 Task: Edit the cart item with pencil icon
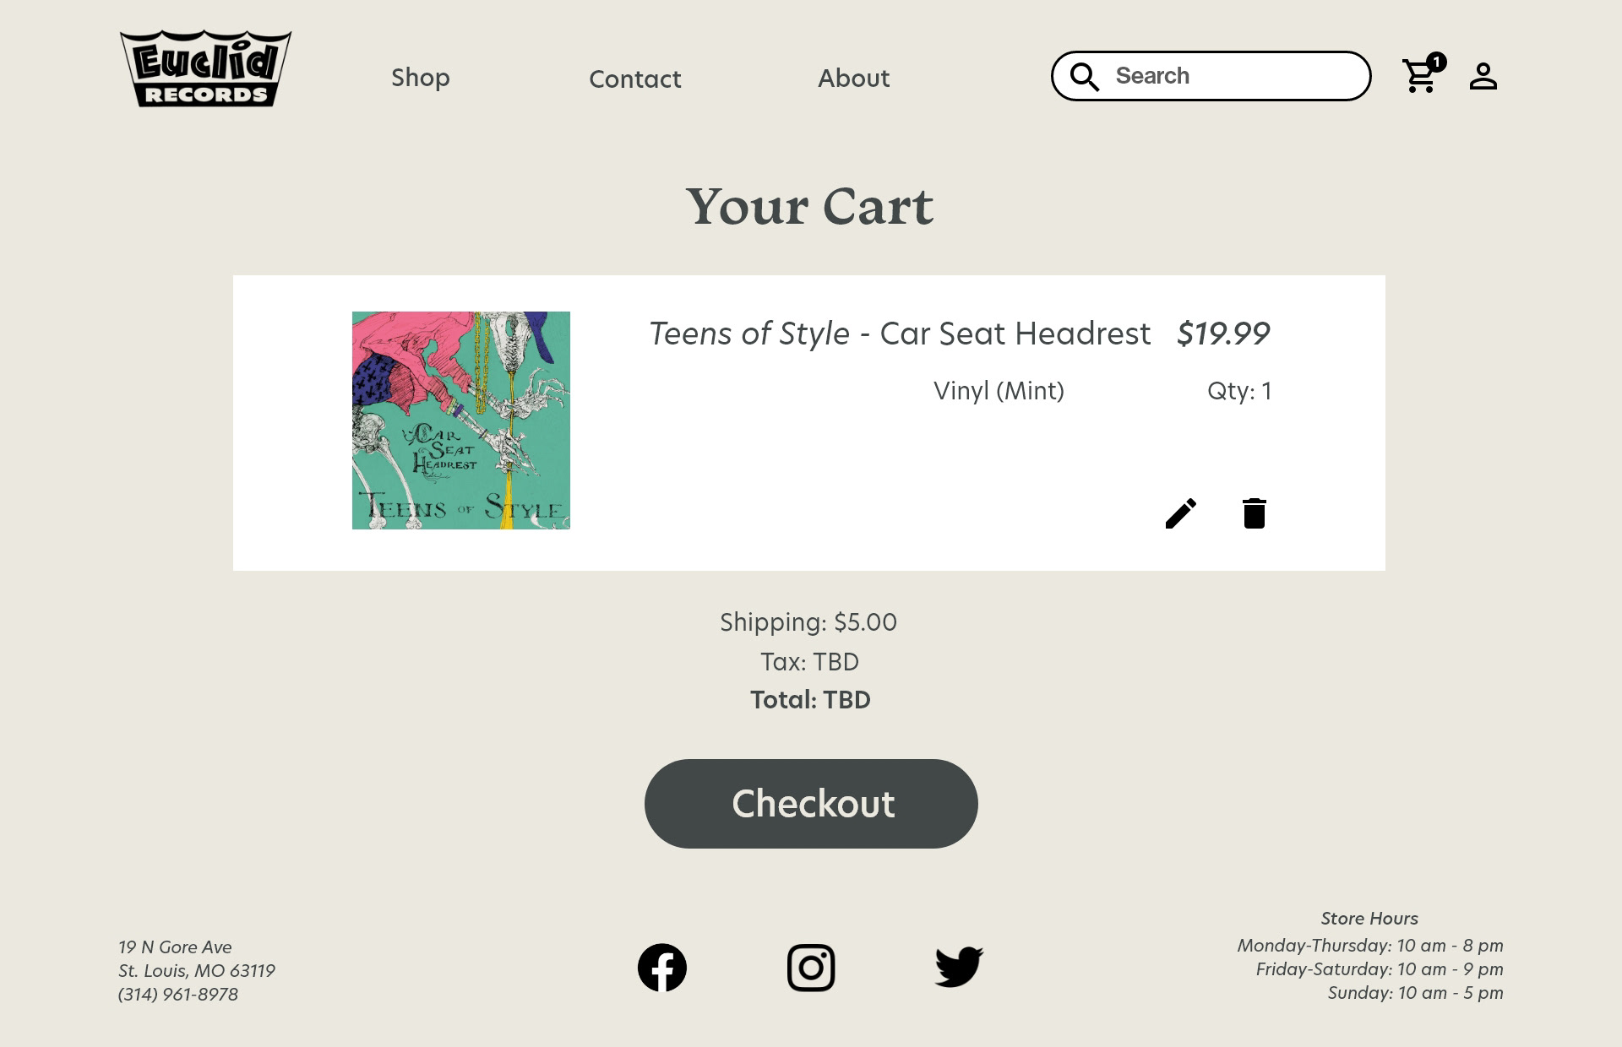[x=1181, y=513]
